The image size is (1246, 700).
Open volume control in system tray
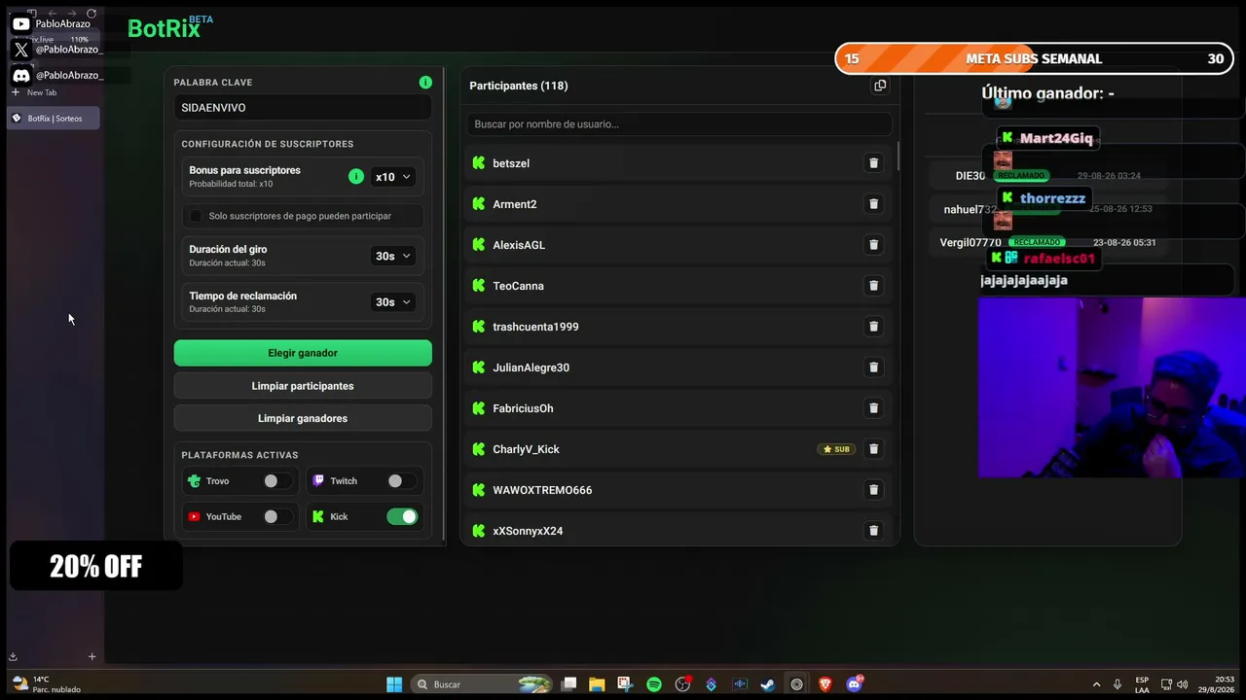pyautogui.click(x=1182, y=684)
